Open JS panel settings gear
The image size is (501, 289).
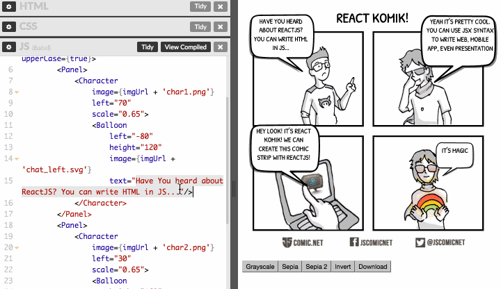pos(9,47)
